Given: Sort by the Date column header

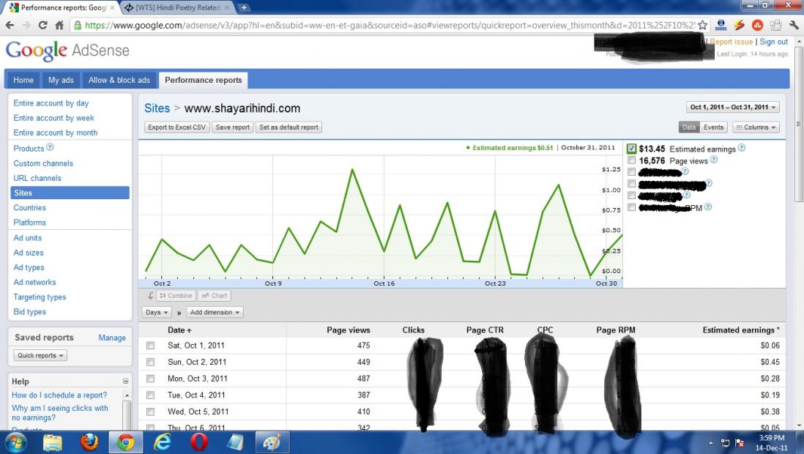Looking at the screenshot, I should point(179,330).
